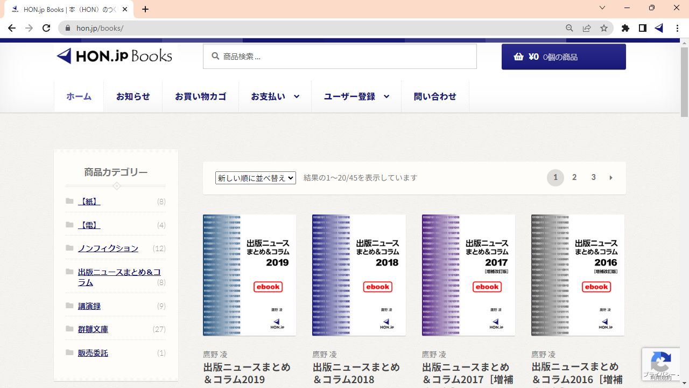Open the 群雛文庫 category link

93,329
